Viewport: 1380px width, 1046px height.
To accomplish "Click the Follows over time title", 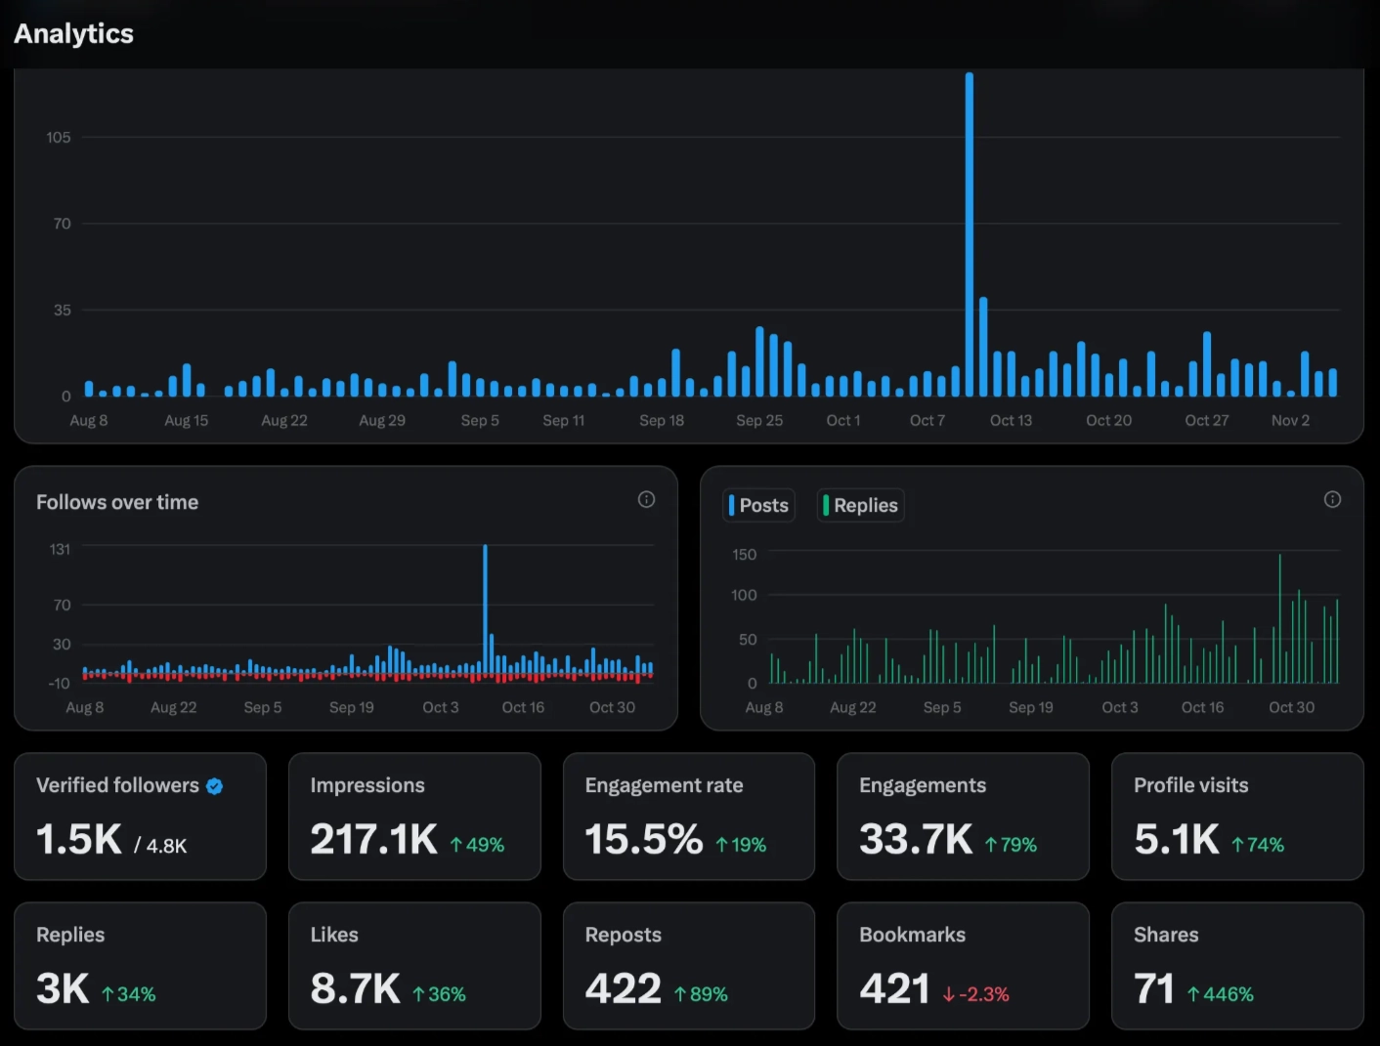I will [117, 502].
